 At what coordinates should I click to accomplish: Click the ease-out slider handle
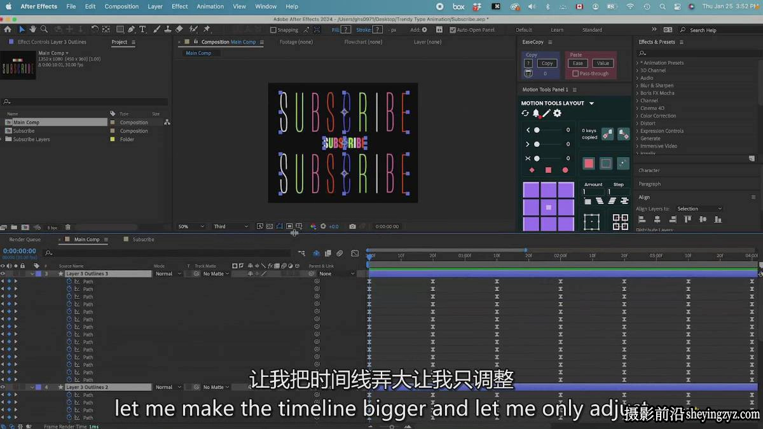pos(537,144)
